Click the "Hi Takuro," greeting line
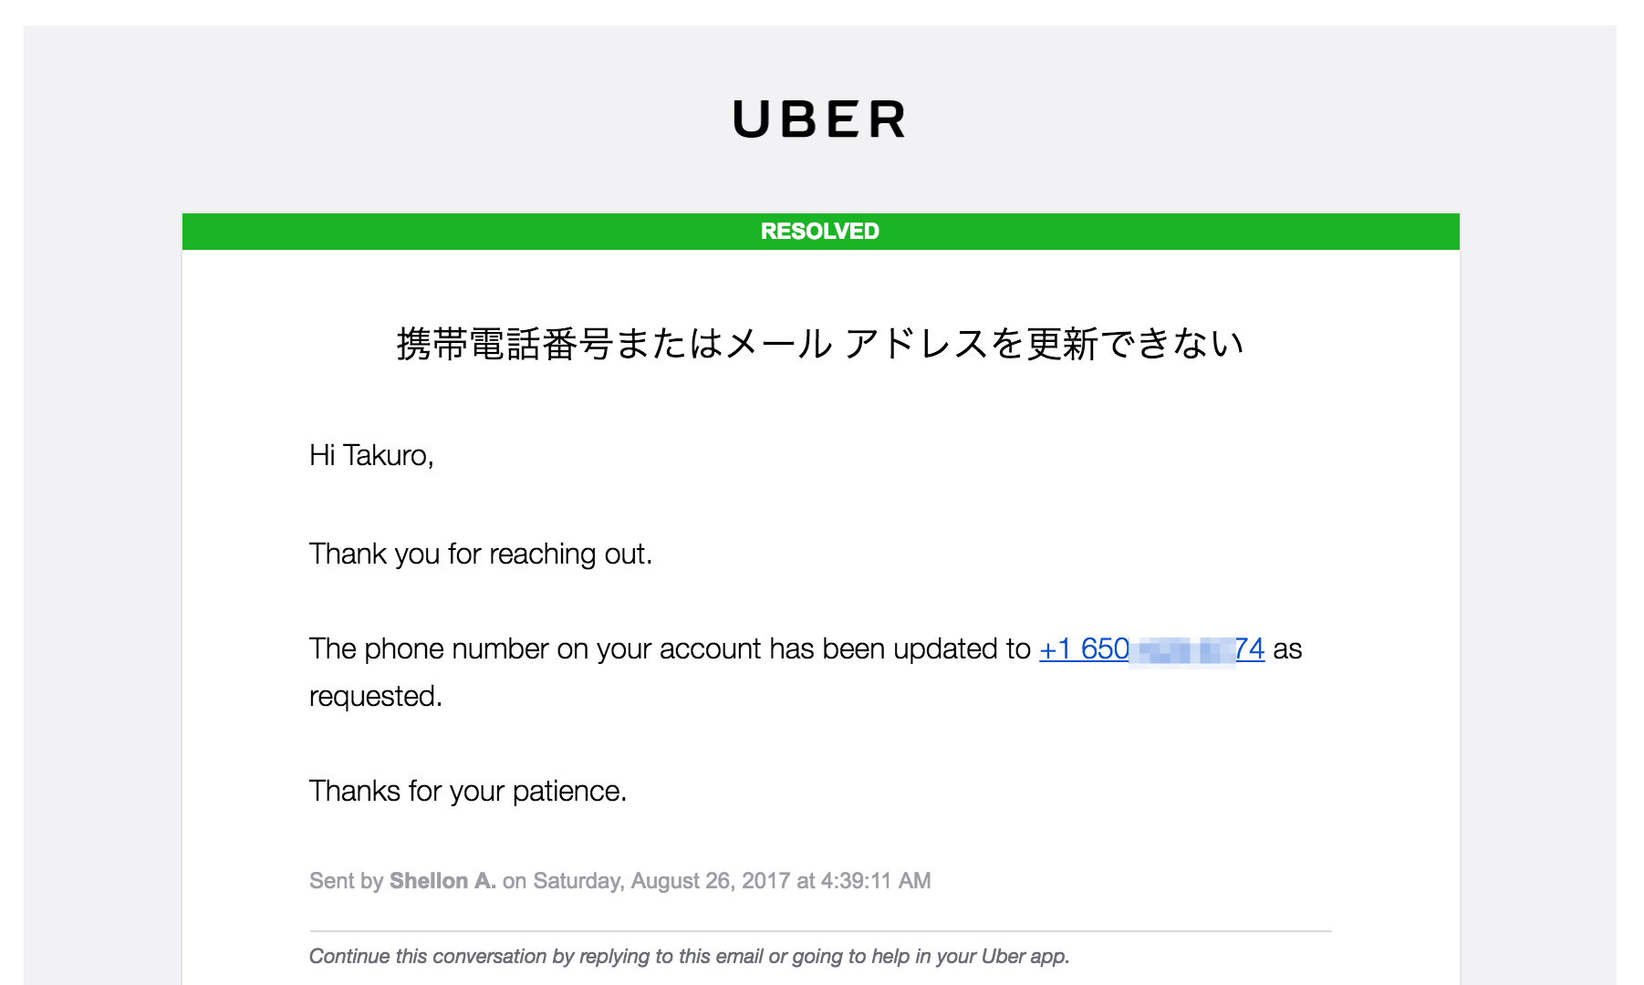1644x985 pixels. (371, 455)
